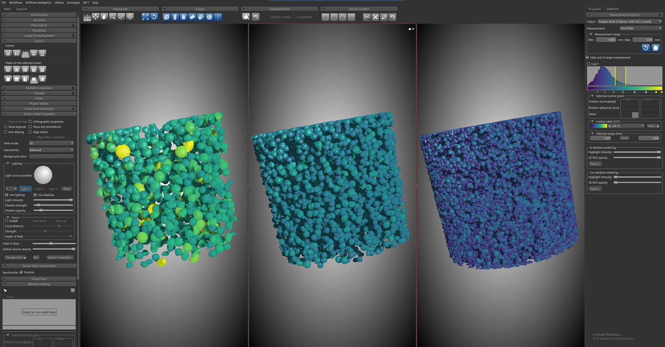Click the Volume Sculptor scissors icon
665x347 pixels.
[x=367, y=17]
